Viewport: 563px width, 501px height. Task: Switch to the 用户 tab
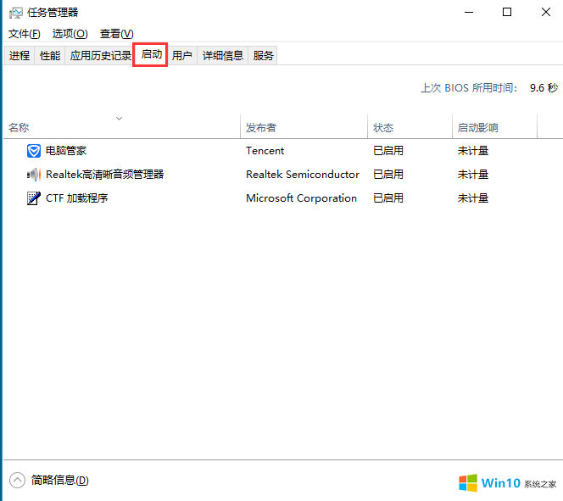182,56
